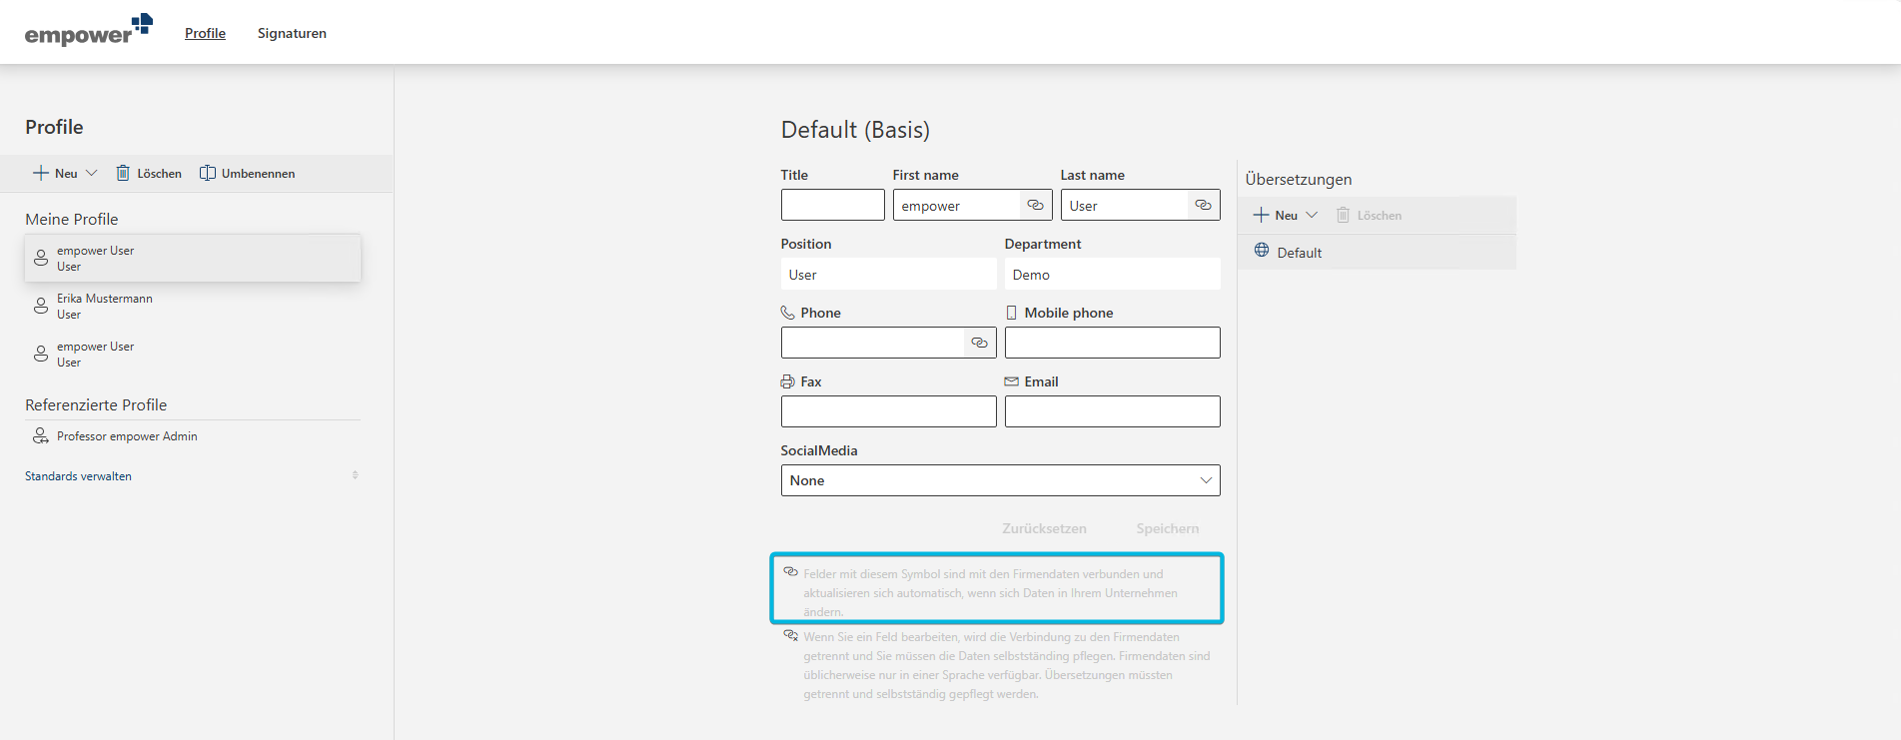The height and width of the screenshot is (740, 1901).
Task: Expand the Standards verwalten arrows
Action: (356, 475)
